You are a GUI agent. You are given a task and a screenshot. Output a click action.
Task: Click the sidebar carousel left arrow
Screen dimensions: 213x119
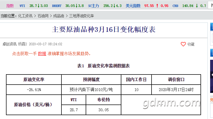click(212, 75)
